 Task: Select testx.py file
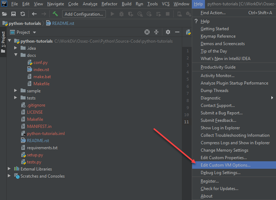(x=34, y=162)
